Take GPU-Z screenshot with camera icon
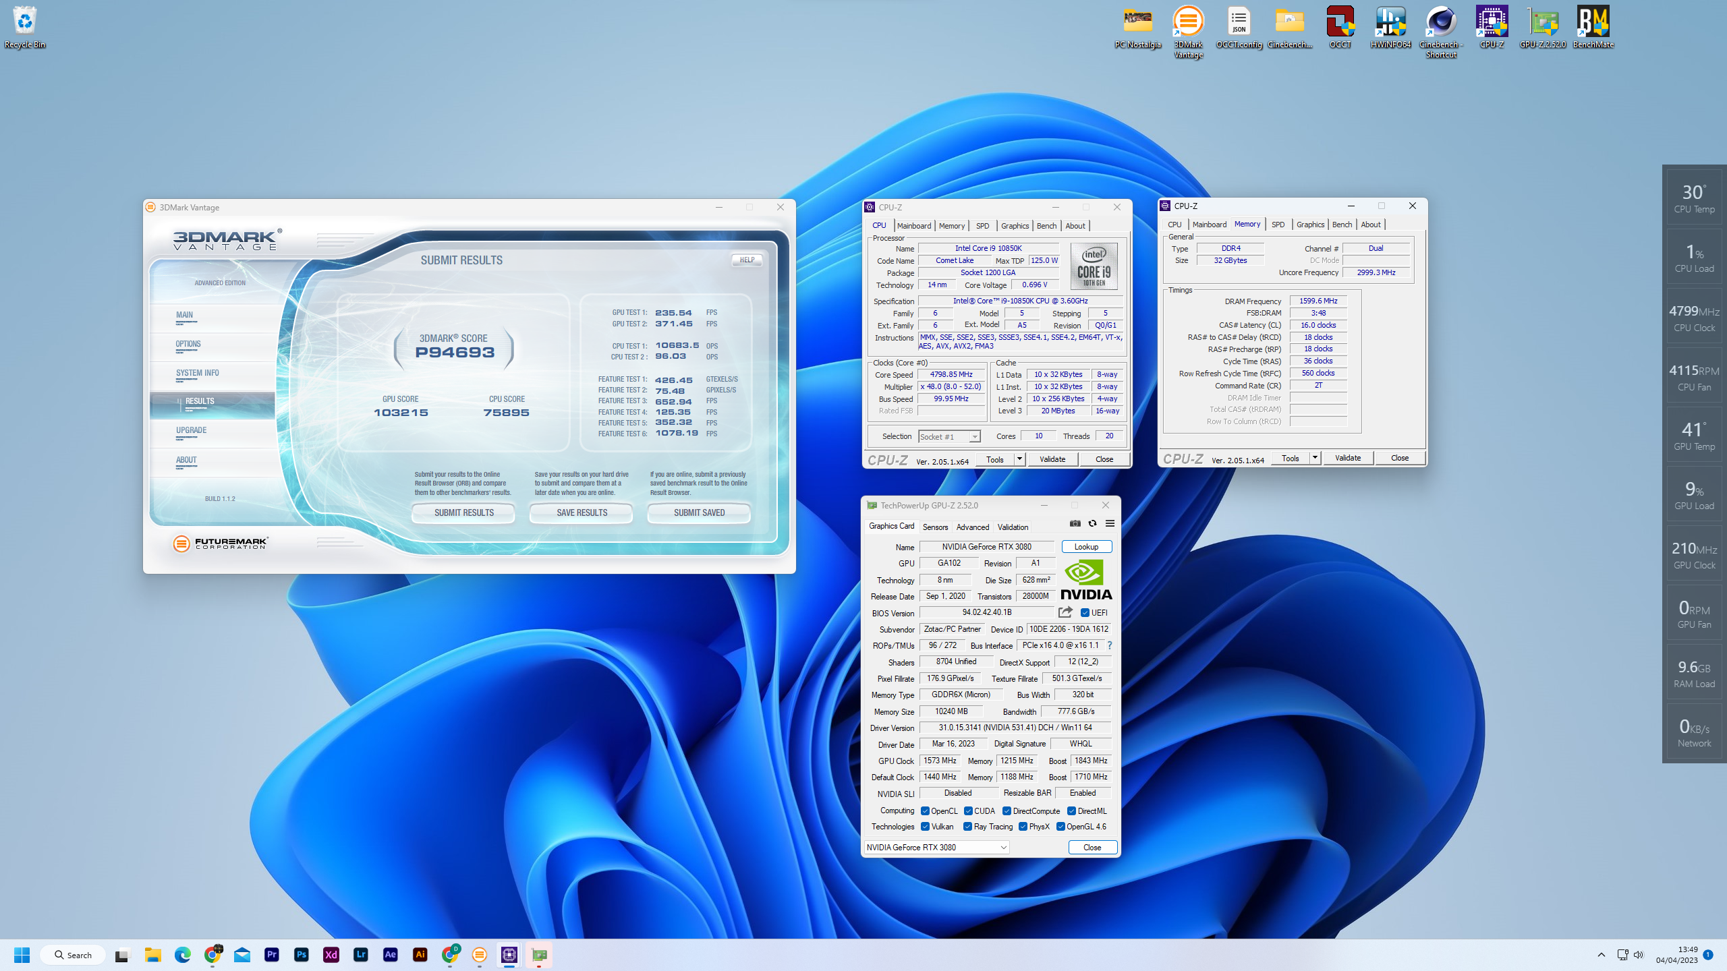This screenshot has height=971, width=1727. click(x=1075, y=523)
